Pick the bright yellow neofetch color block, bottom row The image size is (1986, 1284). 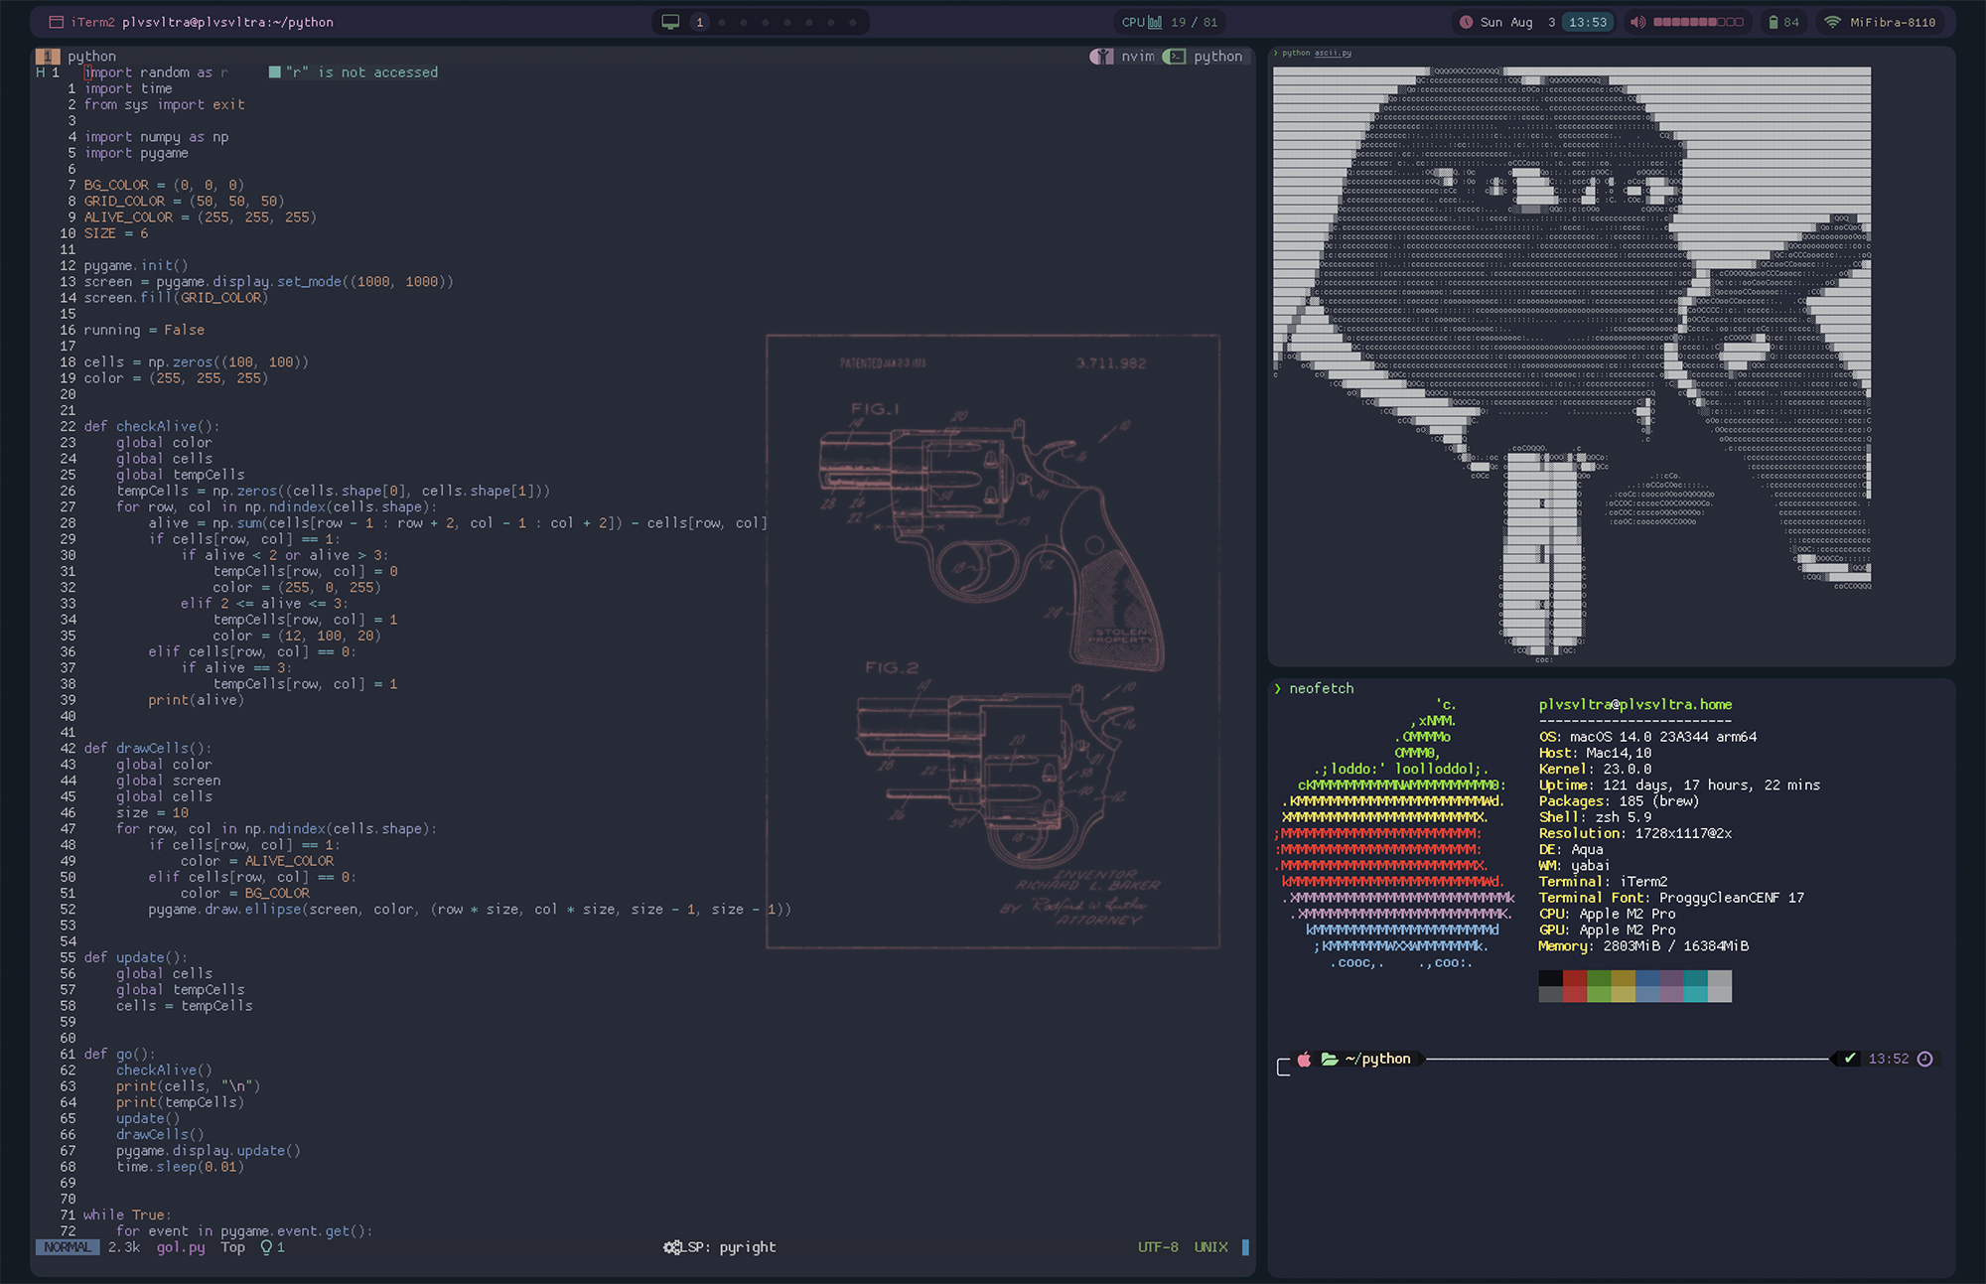(1624, 994)
